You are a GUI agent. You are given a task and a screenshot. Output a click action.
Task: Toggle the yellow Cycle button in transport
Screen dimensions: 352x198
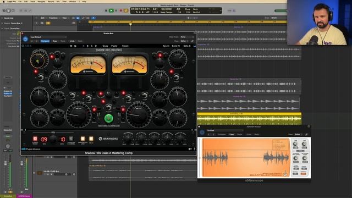pos(126,10)
